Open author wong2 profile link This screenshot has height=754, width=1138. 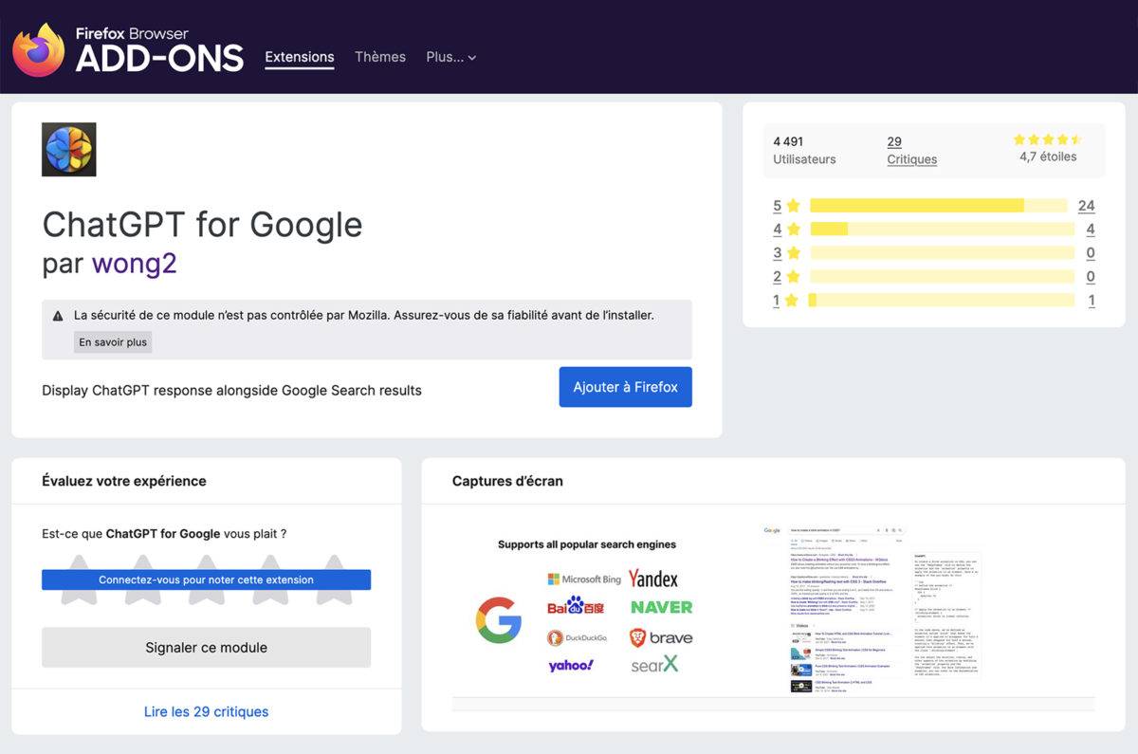[135, 263]
